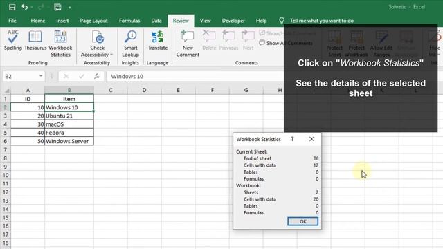443x249 pixels.
Task: Open Workbook Statistics
Action: [60, 44]
